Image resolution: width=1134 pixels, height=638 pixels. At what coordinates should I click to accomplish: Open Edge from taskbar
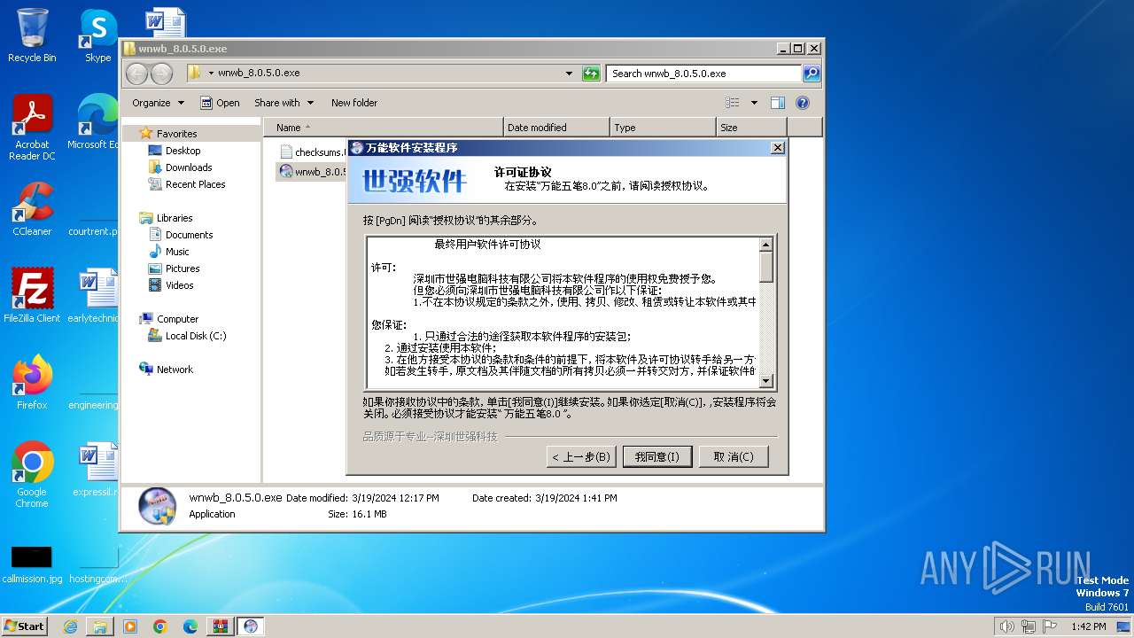(190, 626)
